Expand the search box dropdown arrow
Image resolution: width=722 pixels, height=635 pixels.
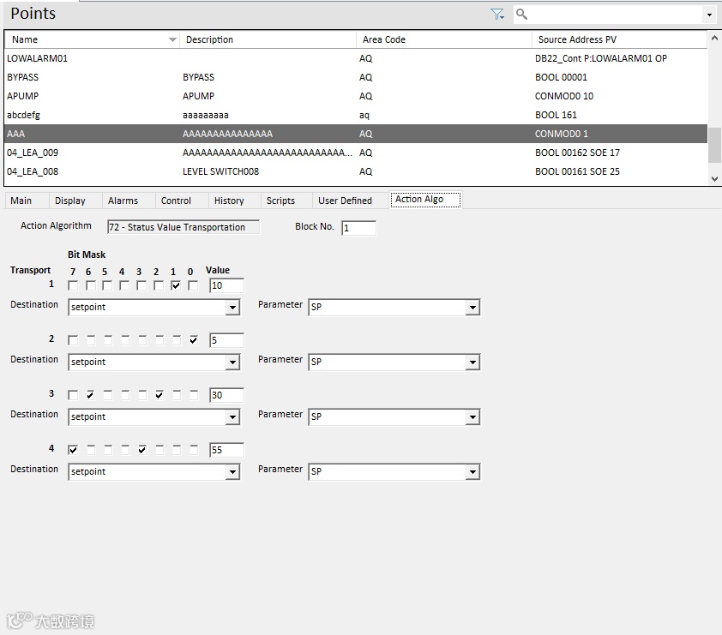click(709, 15)
